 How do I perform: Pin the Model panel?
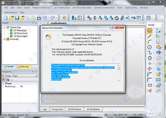click(x=33, y=23)
